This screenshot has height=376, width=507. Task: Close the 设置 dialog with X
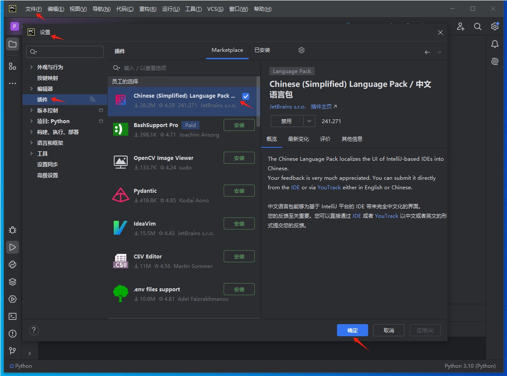pos(440,32)
